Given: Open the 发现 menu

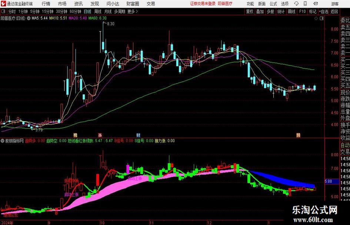Looking at the screenshot, I should [x=95, y=4].
